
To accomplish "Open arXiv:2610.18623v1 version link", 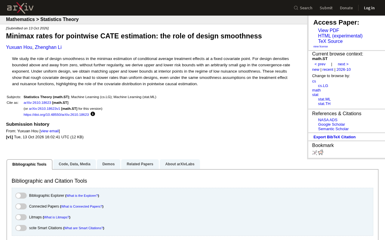I will point(45,109).
